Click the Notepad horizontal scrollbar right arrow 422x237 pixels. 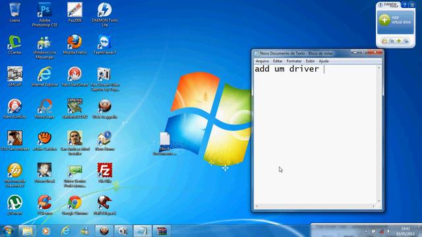tap(374, 206)
